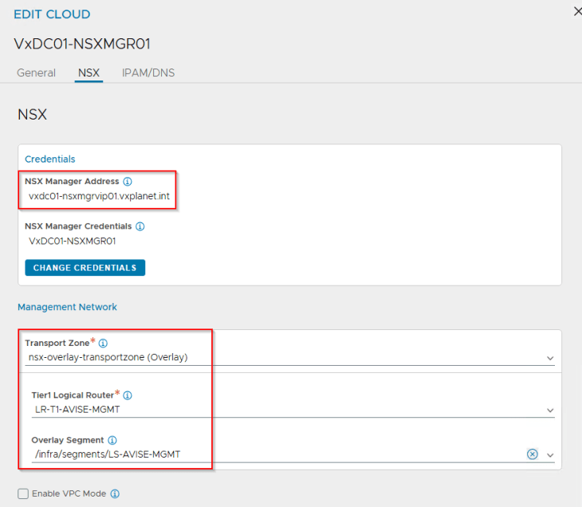Click the NSX Manager Address value
Screen dimensions: 582x507
point(99,196)
